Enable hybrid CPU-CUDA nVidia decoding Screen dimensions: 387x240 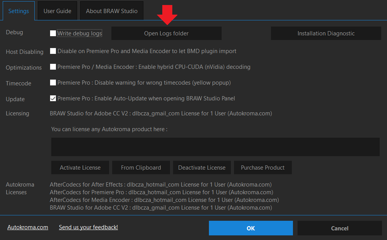point(53,67)
